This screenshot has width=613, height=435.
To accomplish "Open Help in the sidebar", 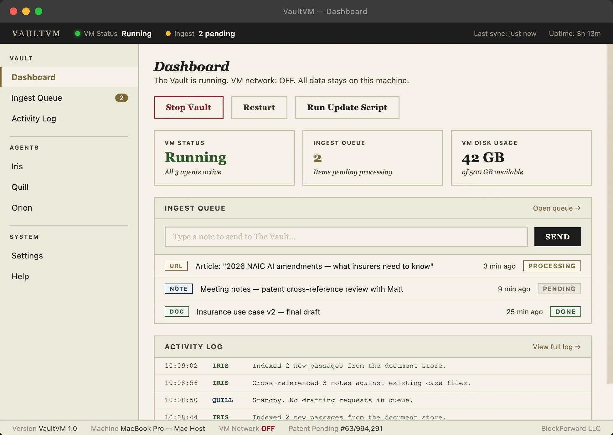I will pos(69,276).
